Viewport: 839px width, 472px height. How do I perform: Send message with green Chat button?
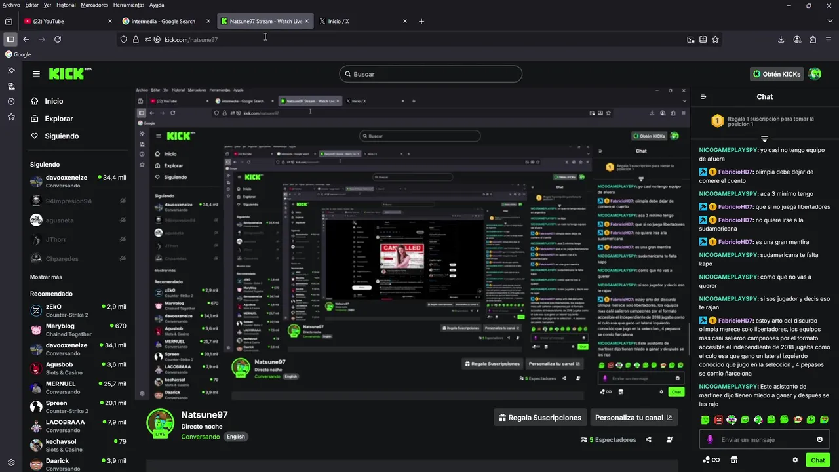coord(817,460)
